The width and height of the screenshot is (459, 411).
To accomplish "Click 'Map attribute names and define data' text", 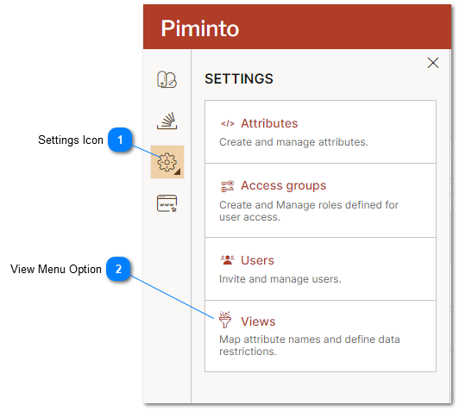I will point(310,339).
